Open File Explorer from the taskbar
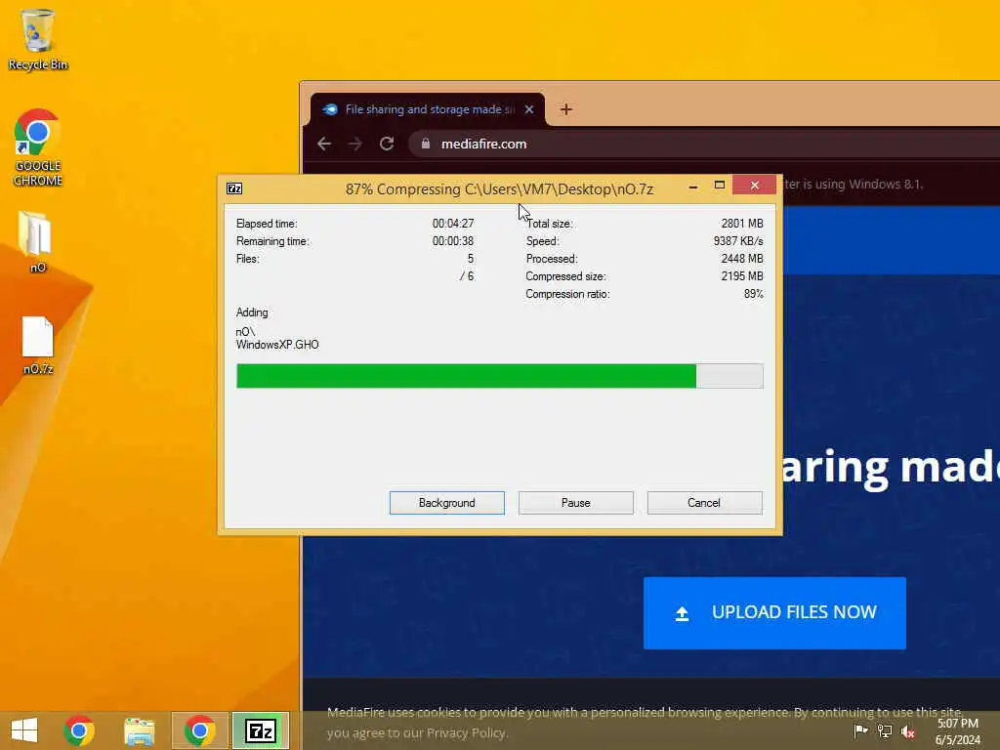 pos(140,730)
